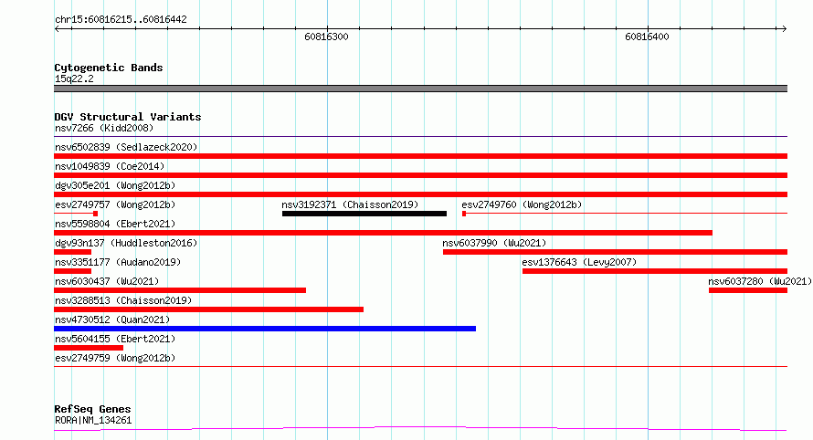Select the short red bar of nsv3351177
This screenshot has height=440, width=813.
[72, 271]
